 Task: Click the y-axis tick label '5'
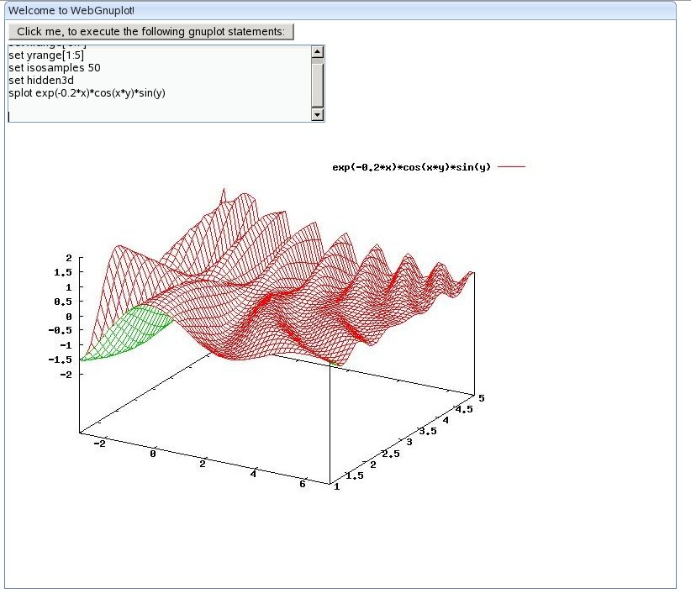click(x=482, y=396)
